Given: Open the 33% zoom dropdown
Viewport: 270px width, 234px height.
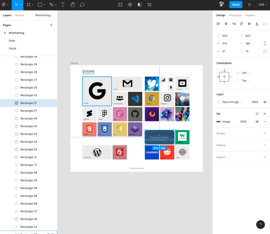Looking at the screenshot, I should click(x=263, y=5).
